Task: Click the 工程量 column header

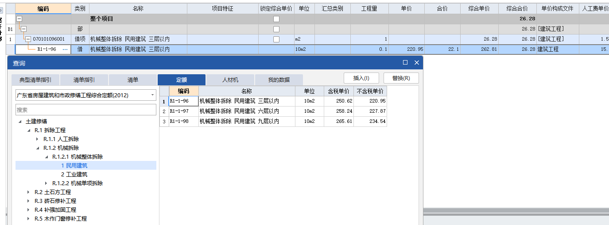Action: point(369,8)
